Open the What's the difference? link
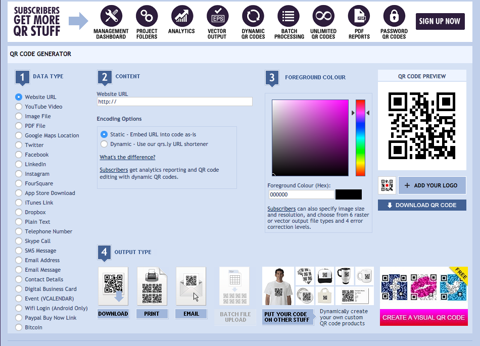The width and height of the screenshot is (480, 346). [127, 157]
